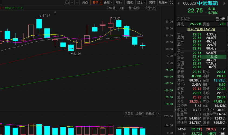Open the 融资融券 tab

point(134,8)
